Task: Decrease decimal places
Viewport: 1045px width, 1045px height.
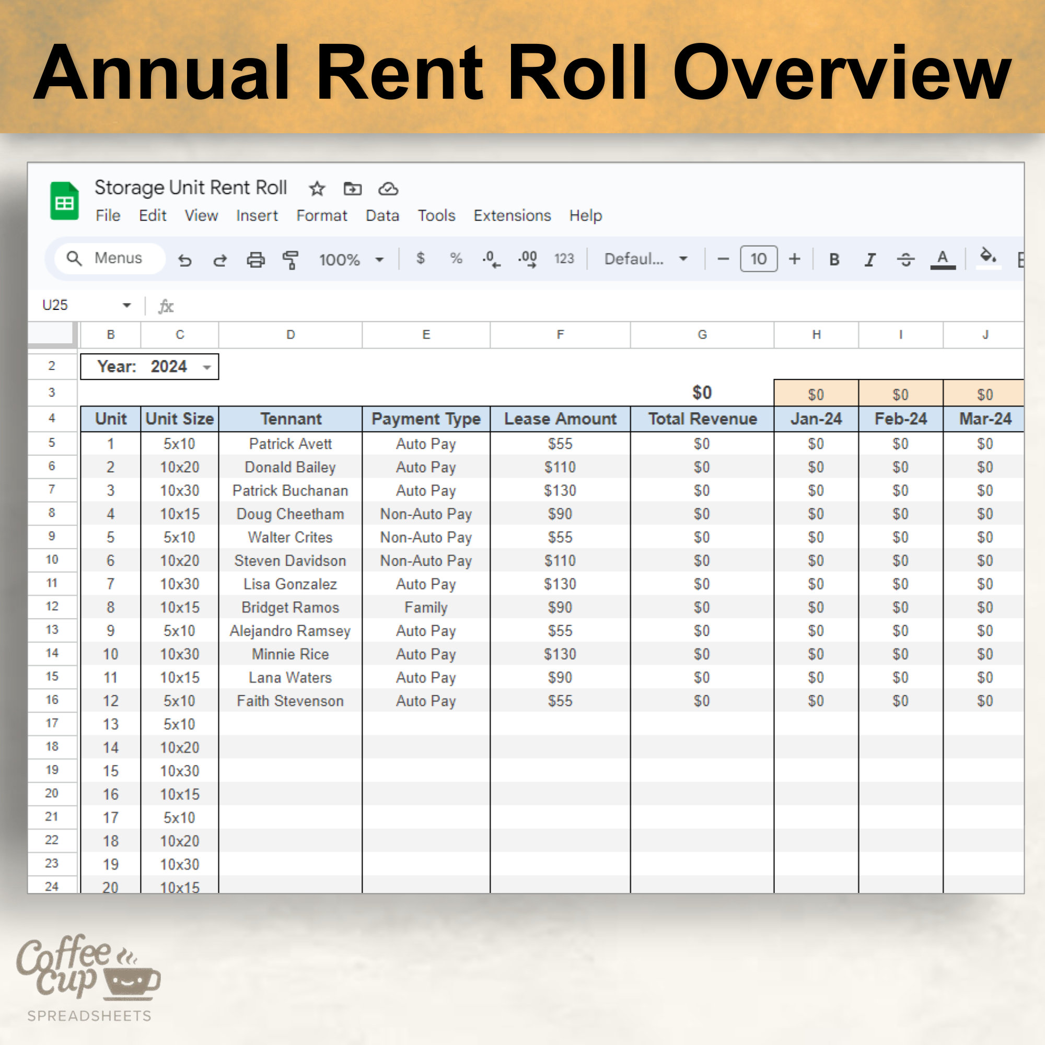Action: 490,260
